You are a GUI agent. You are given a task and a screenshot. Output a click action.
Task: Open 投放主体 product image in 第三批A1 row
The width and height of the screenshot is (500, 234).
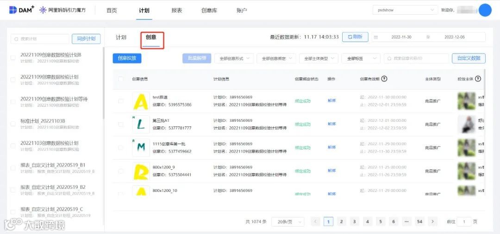pyautogui.click(x=467, y=124)
